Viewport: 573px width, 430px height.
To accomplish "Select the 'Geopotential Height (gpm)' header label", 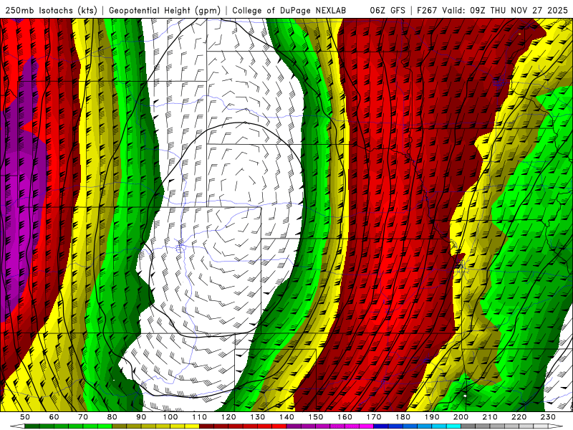I will [x=165, y=10].
